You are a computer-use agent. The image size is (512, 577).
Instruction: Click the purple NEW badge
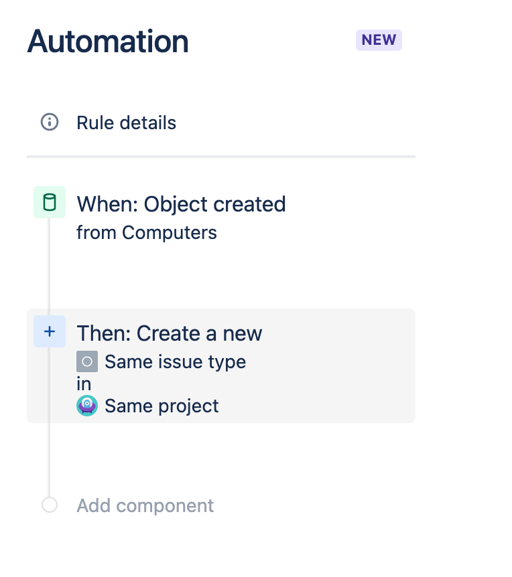[x=379, y=40]
